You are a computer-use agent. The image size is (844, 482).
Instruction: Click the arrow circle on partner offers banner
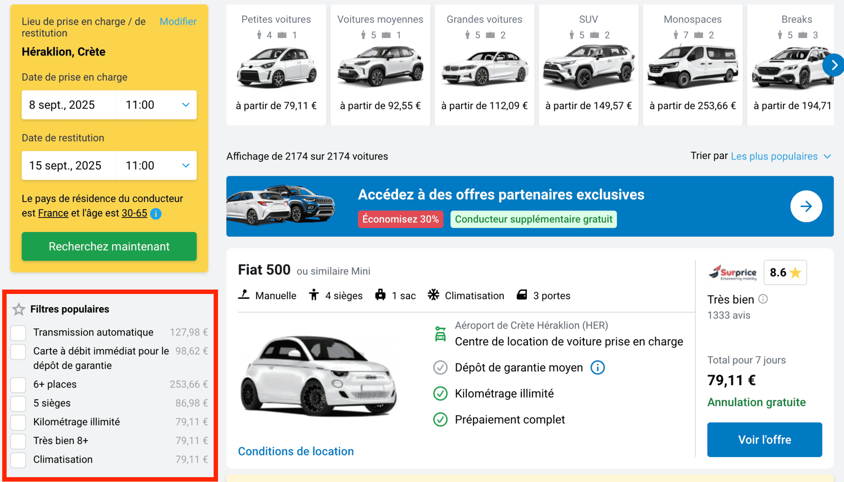(806, 206)
